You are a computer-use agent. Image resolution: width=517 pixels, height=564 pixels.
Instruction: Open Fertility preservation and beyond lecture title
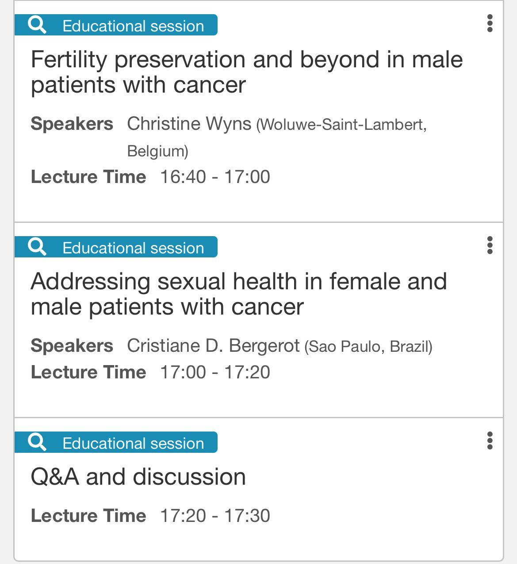[x=247, y=72]
